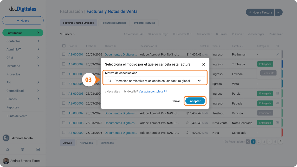Open the settings gear icon
Image resolution: width=297 pixels, height=167 pixels.
click(x=23, y=149)
